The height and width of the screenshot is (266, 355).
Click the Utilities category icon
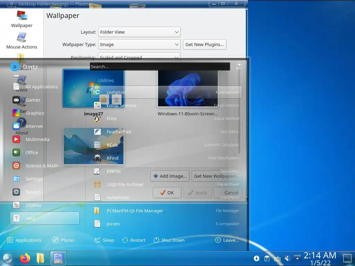click(x=16, y=205)
